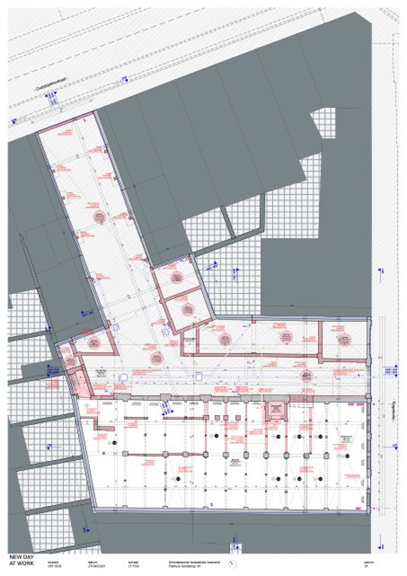Click the blue number 3 label on the south wall
Image resolution: width=407 pixels, height=576 pixels.
pyautogui.click(x=212, y=505)
